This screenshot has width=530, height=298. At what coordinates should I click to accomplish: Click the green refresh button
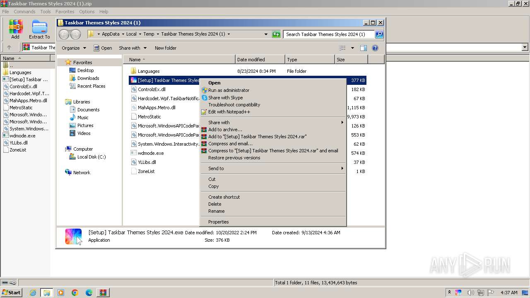[x=276, y=34]
